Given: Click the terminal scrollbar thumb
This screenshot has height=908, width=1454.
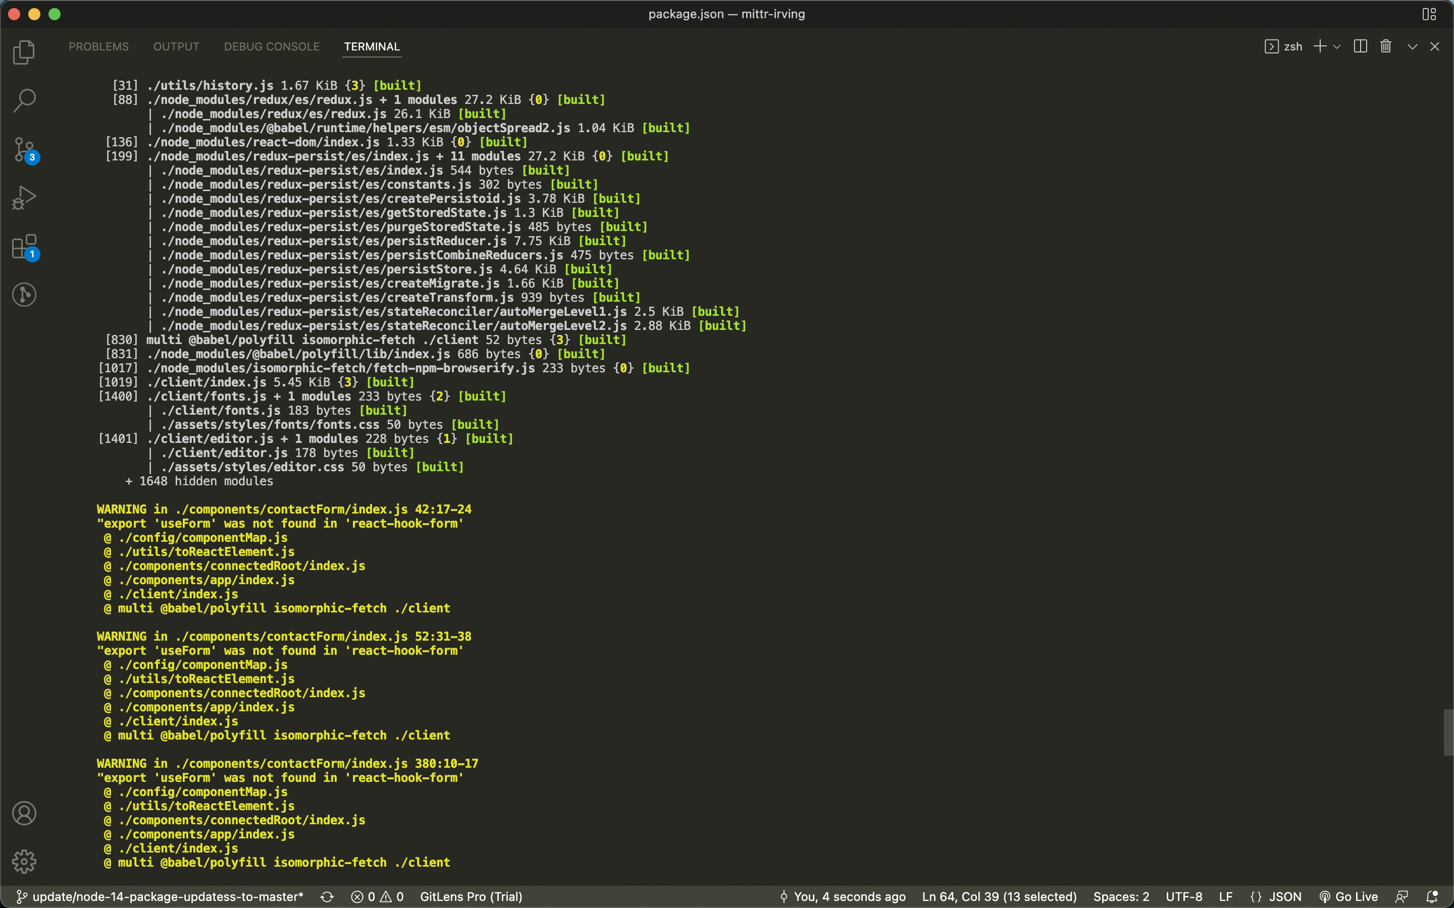Looking at the screenshot, I should (x=1448, y=731).
